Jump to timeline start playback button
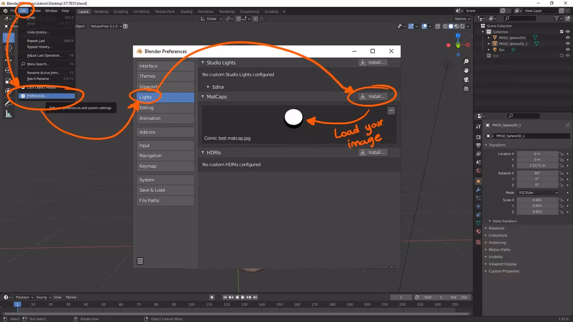Image resolution: width=573 pixels, height=322 pixels. click(x=225, y=297)
